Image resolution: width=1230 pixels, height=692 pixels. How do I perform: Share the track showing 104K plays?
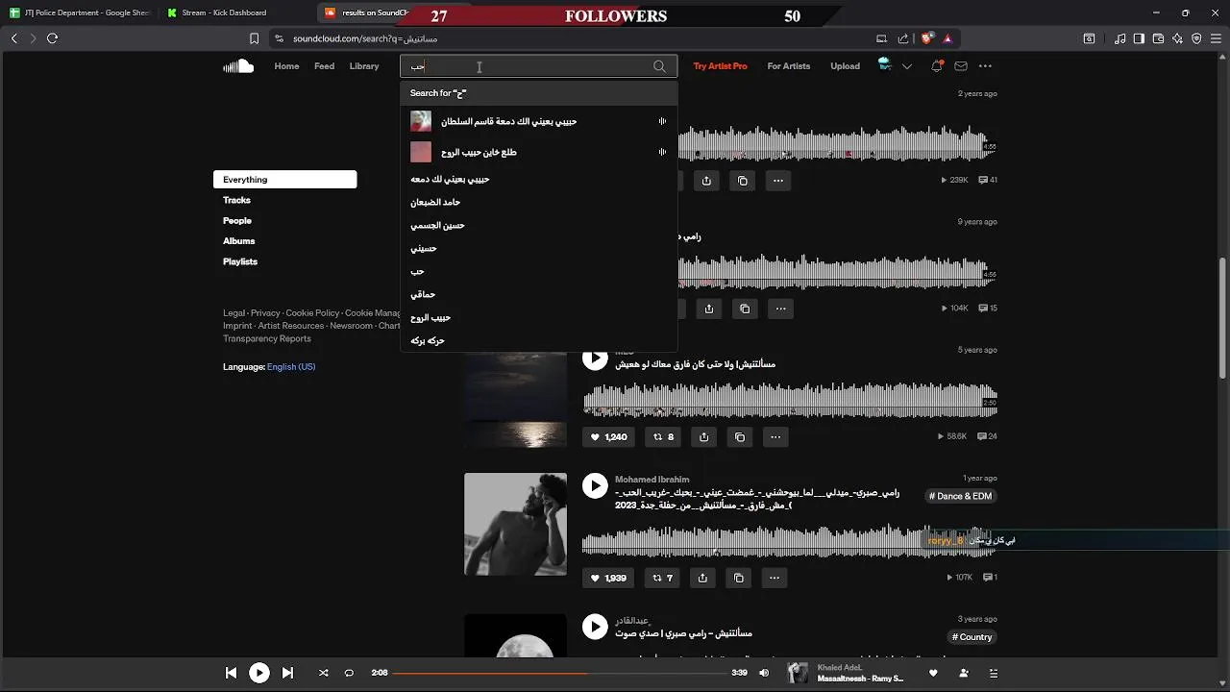pyautogui.click(x=708, y=309)
